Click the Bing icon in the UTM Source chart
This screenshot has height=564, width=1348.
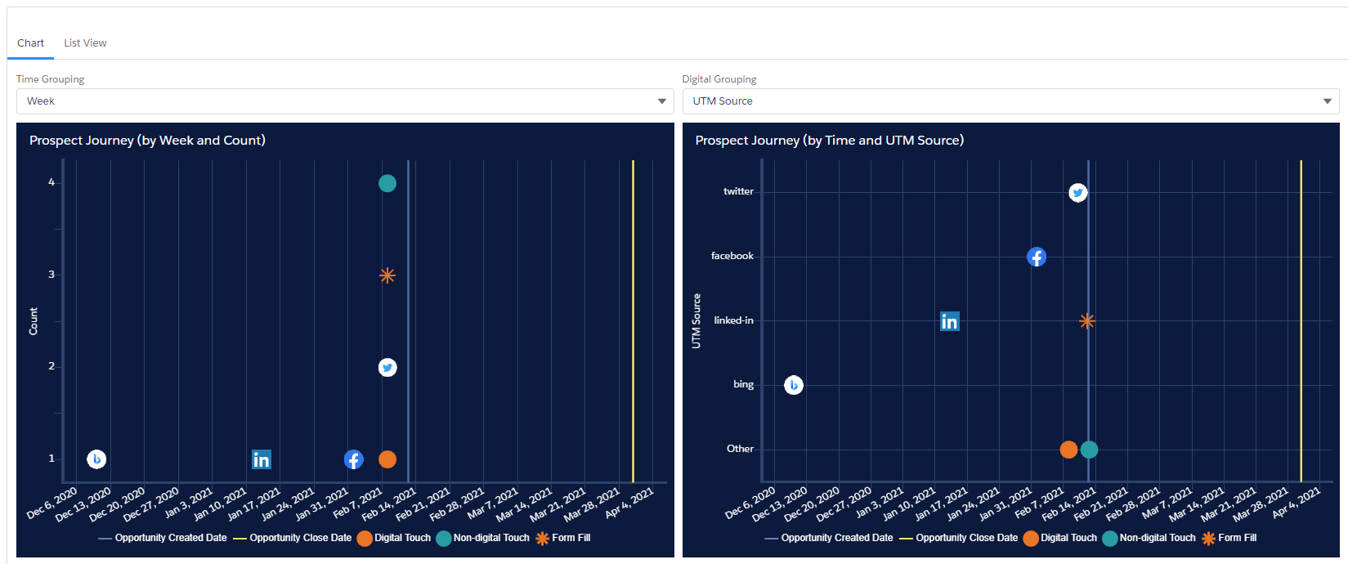coord(794,385)
